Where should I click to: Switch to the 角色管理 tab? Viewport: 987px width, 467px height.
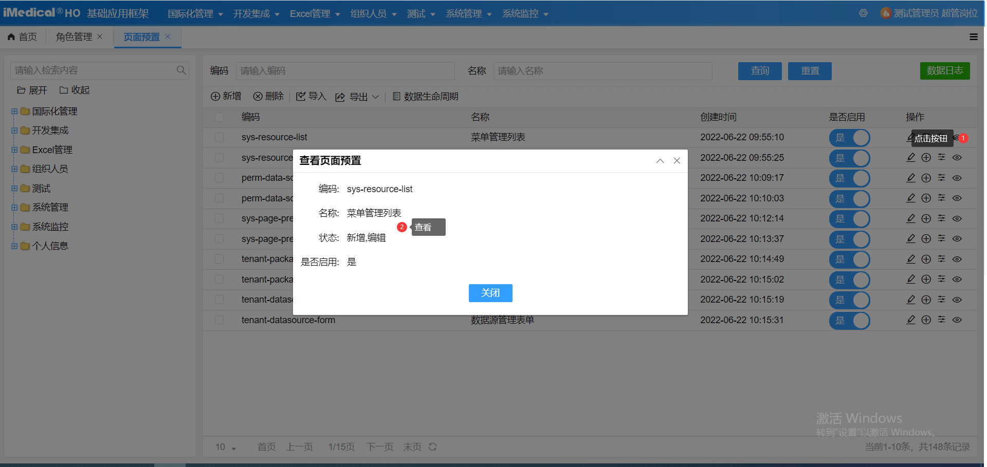75,36
